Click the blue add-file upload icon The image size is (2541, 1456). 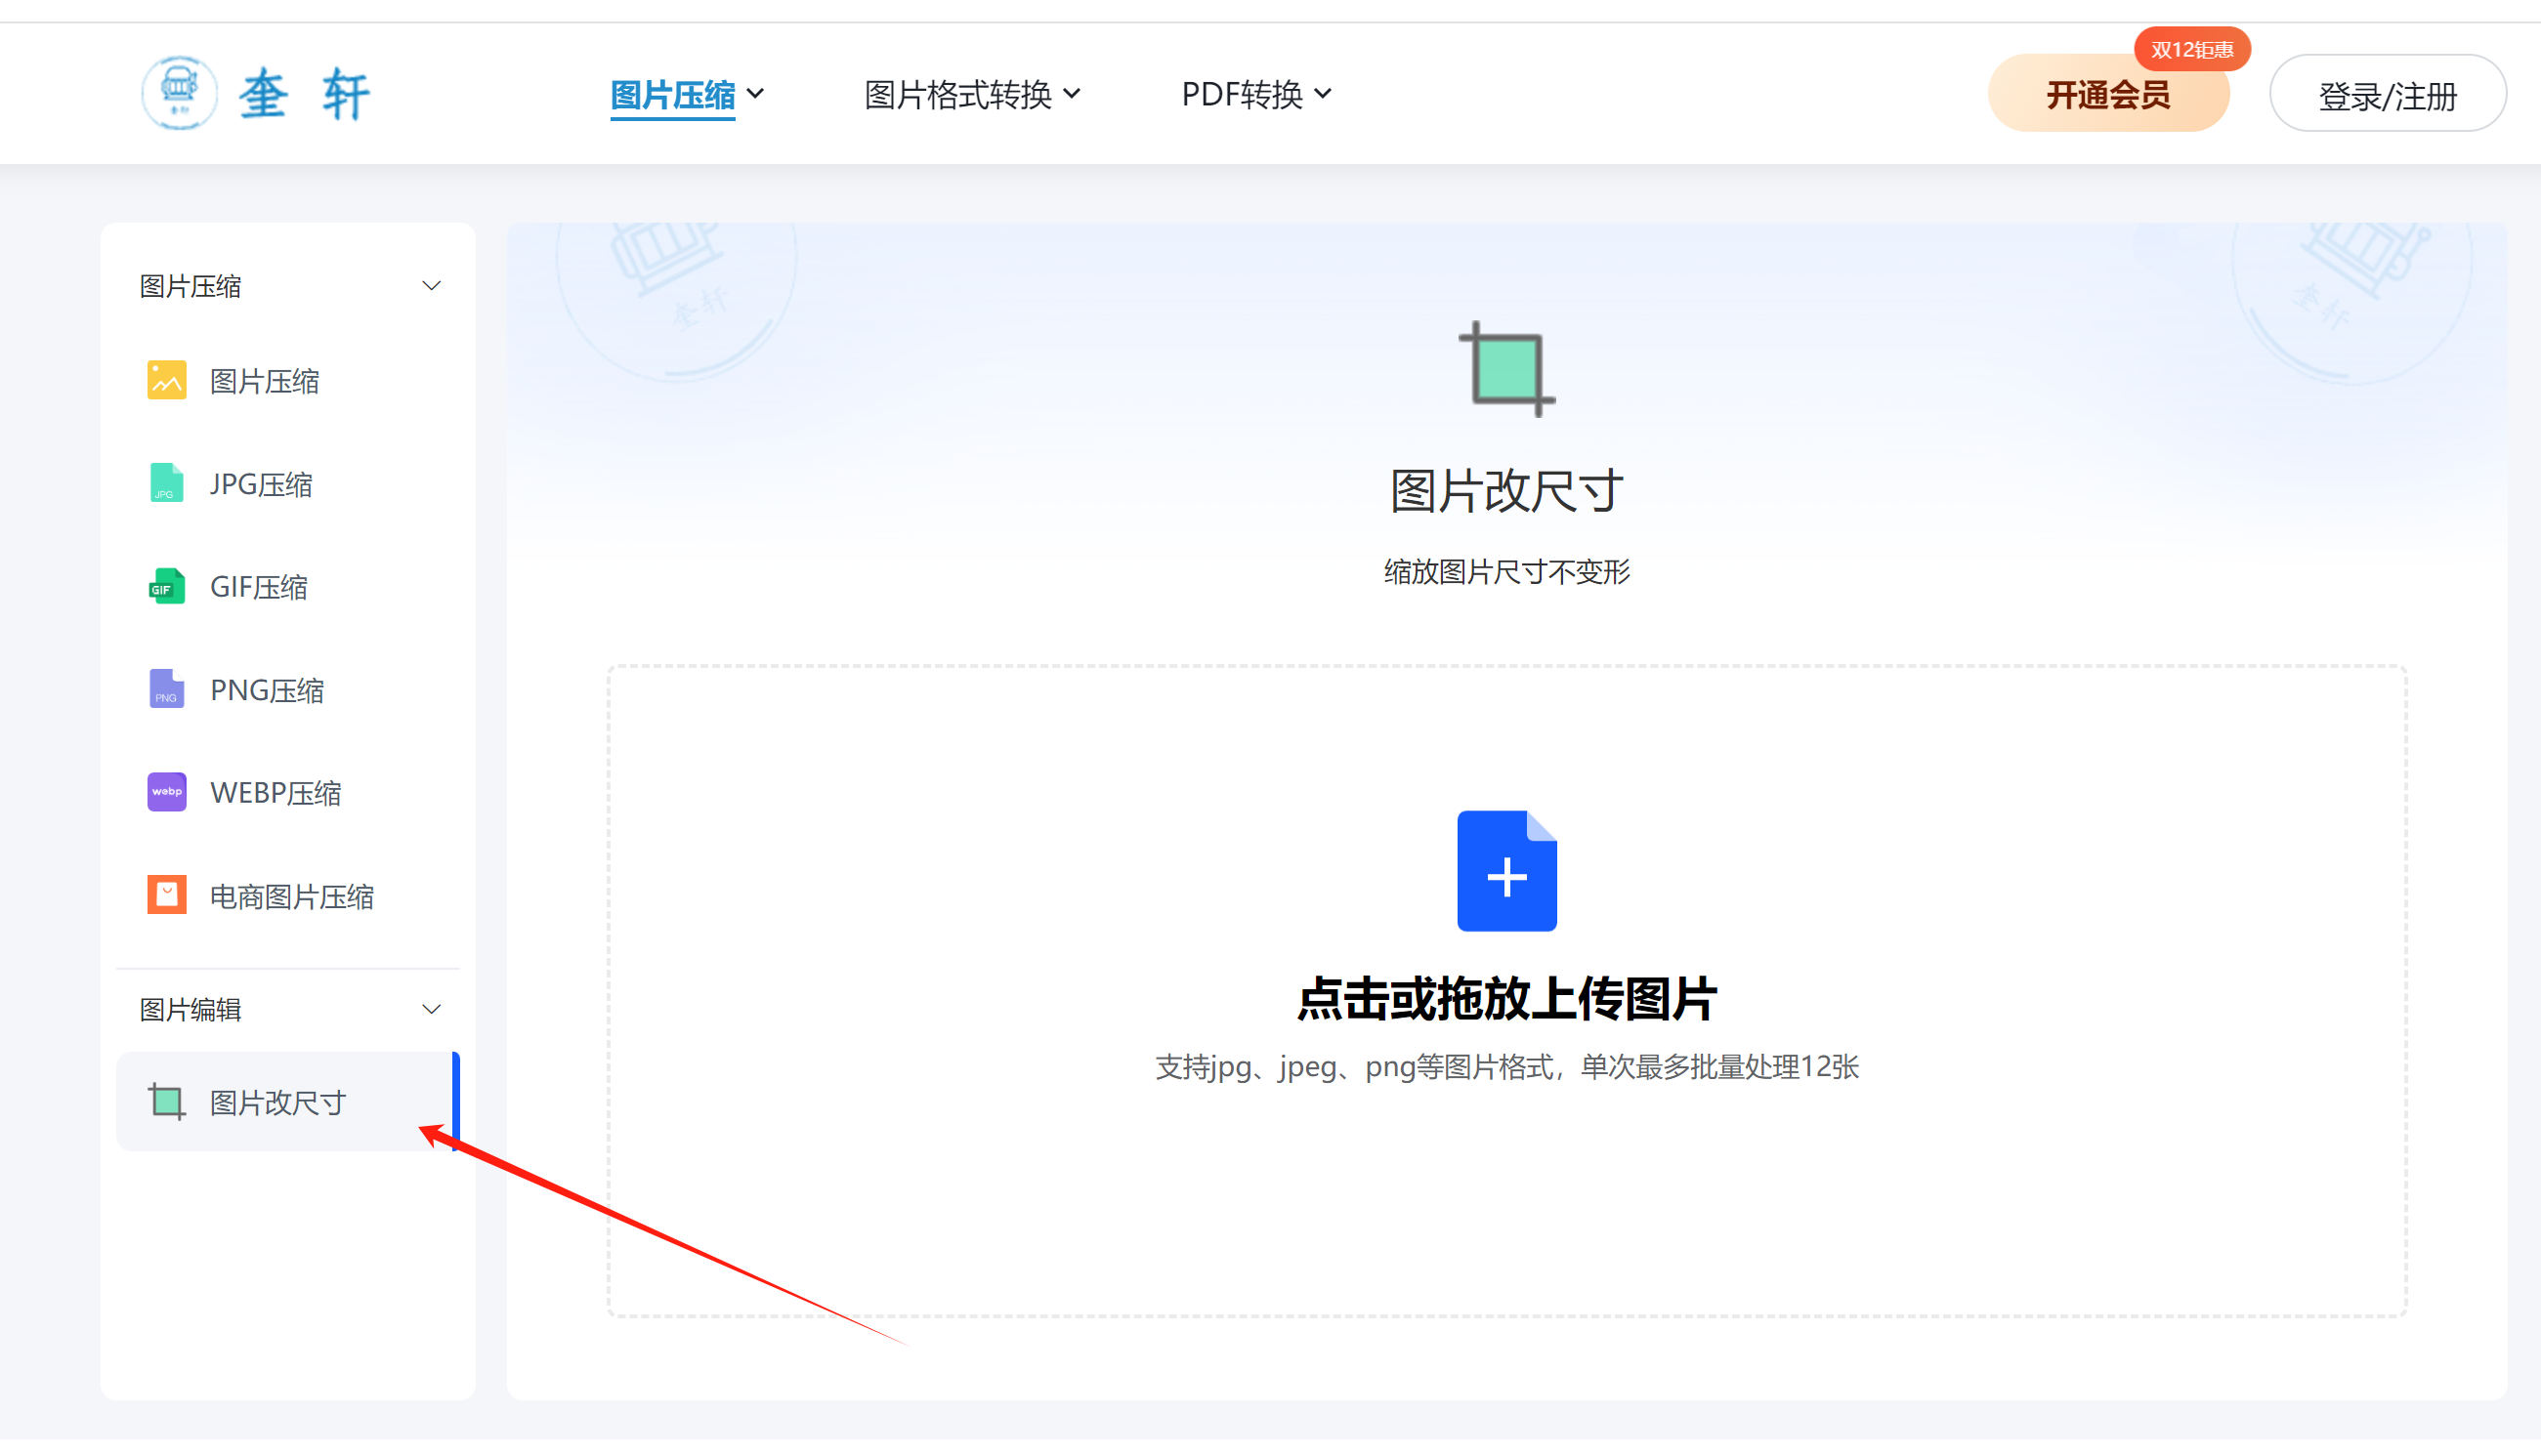click(1506, 871)
